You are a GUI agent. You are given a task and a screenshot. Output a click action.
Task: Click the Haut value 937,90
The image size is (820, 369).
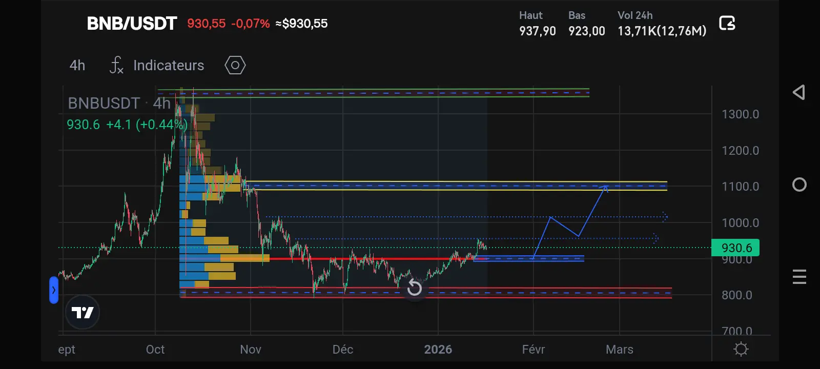pos(538,31)
